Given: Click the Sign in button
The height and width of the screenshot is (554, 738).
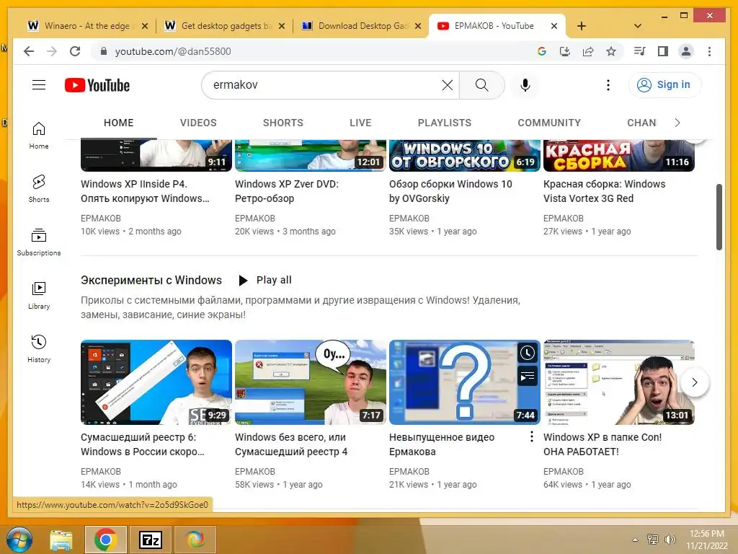Looking at the screenshot, I should [x=664, y=85].
